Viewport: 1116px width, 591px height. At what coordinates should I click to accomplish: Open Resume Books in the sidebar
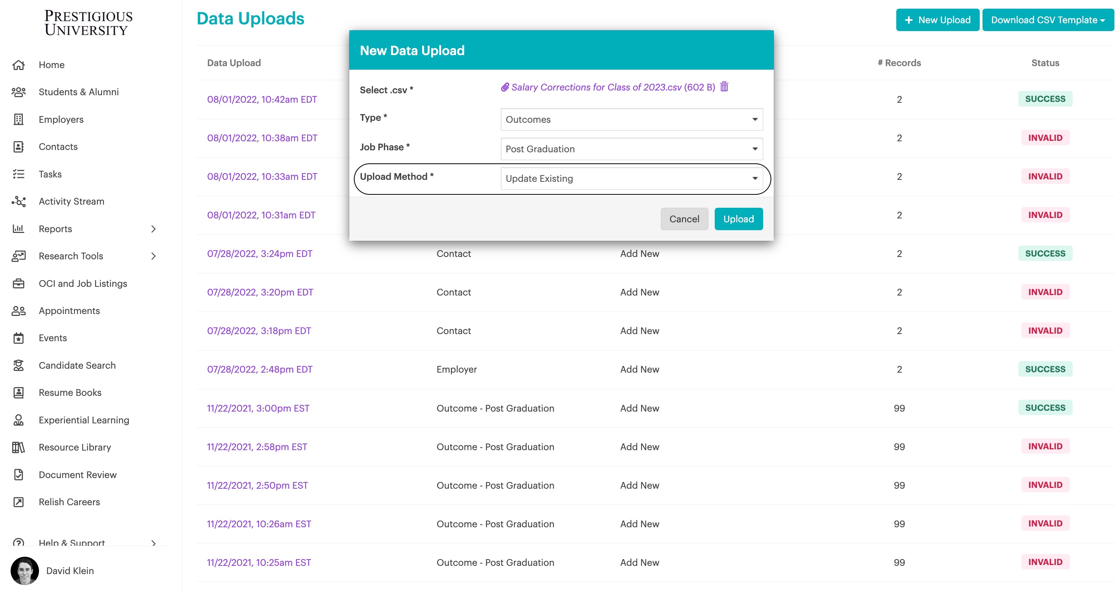coord(70,393)
